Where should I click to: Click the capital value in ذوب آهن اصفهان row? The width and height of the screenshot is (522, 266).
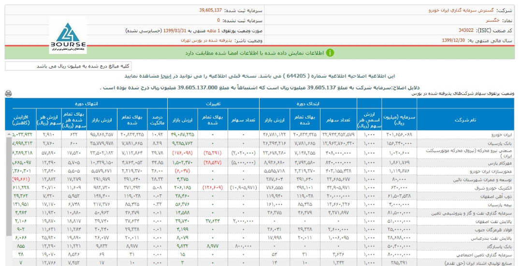pos(399,196)
